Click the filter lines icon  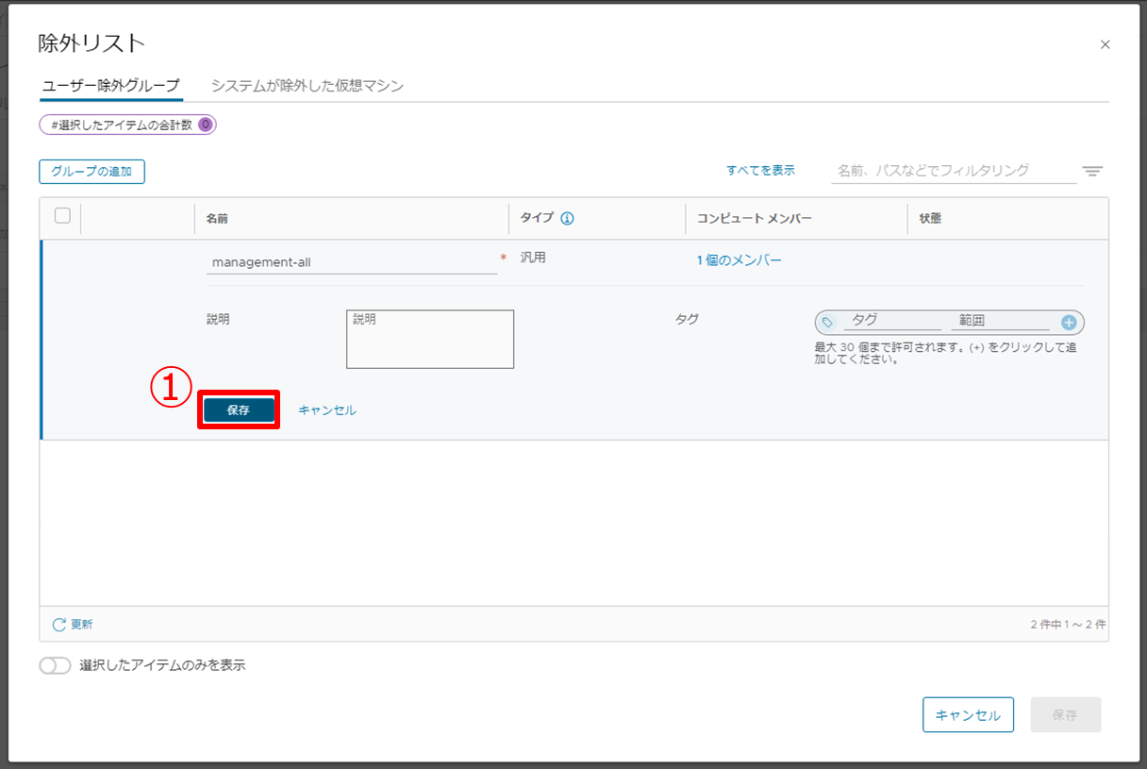click(1092, 171)
